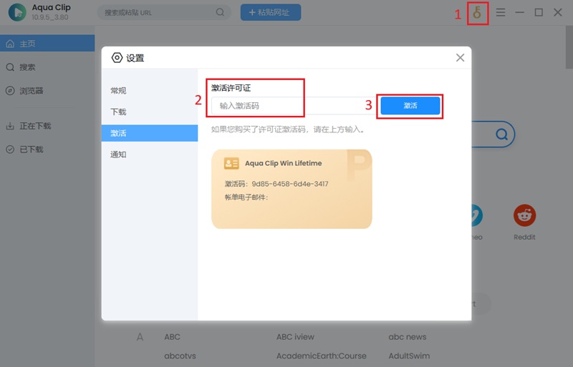Click the download arrow icon beside 正在下载
The height and width of the screenshot is (367, 573).
click(x=10, y=126)
